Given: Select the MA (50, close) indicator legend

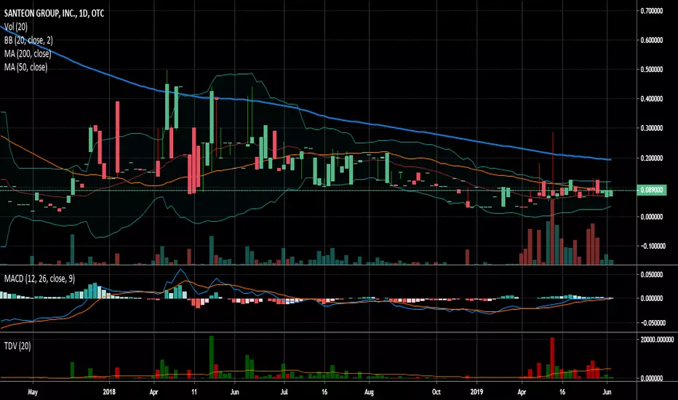Looking at the screenshot, I should point(26,67).
